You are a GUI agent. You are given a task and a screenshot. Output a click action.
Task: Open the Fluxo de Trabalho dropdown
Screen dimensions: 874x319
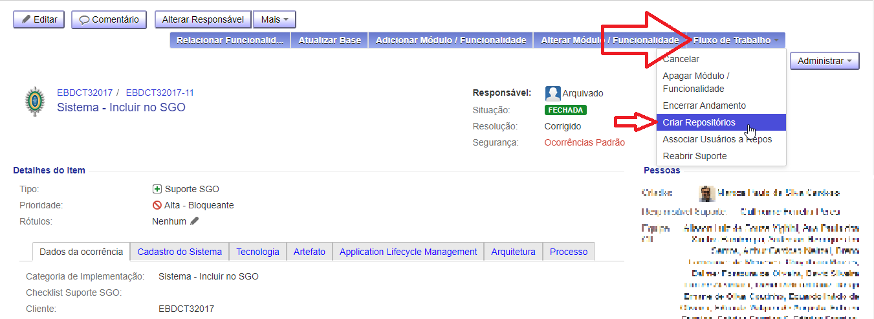(736, 40)
